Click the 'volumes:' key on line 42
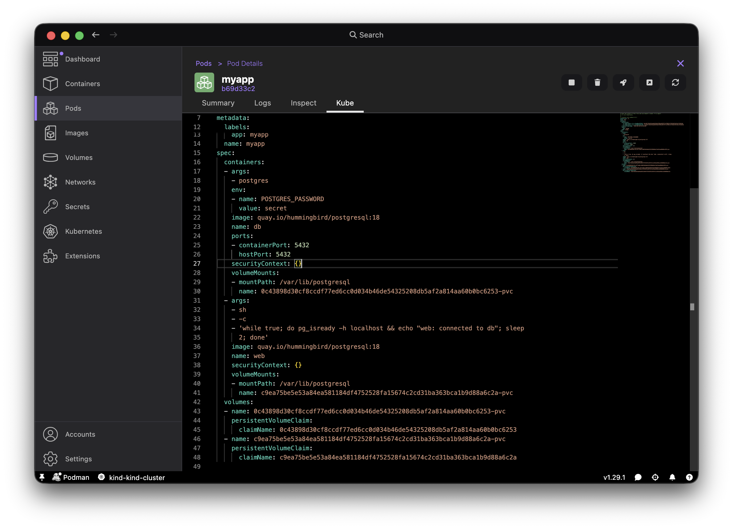The image size is (733, 529). pyautogui.click(x=238, y=402)
